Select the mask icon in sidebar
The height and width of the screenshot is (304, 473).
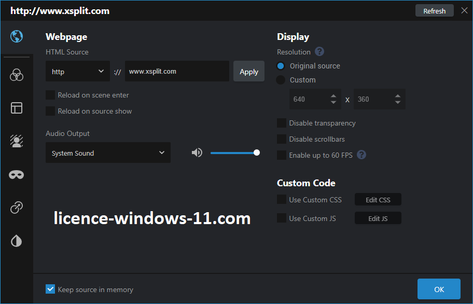(17, 175)
